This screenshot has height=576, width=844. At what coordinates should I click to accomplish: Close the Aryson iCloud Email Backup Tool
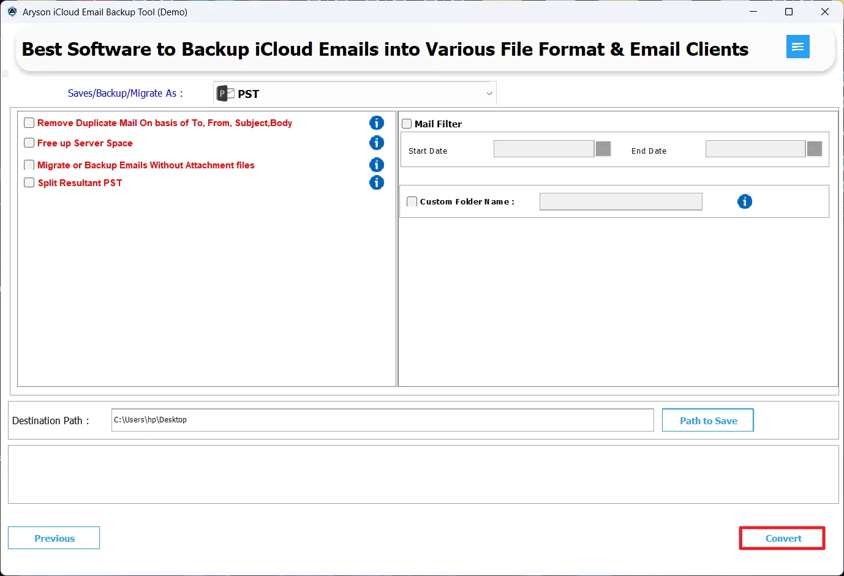tap(825, 12)
